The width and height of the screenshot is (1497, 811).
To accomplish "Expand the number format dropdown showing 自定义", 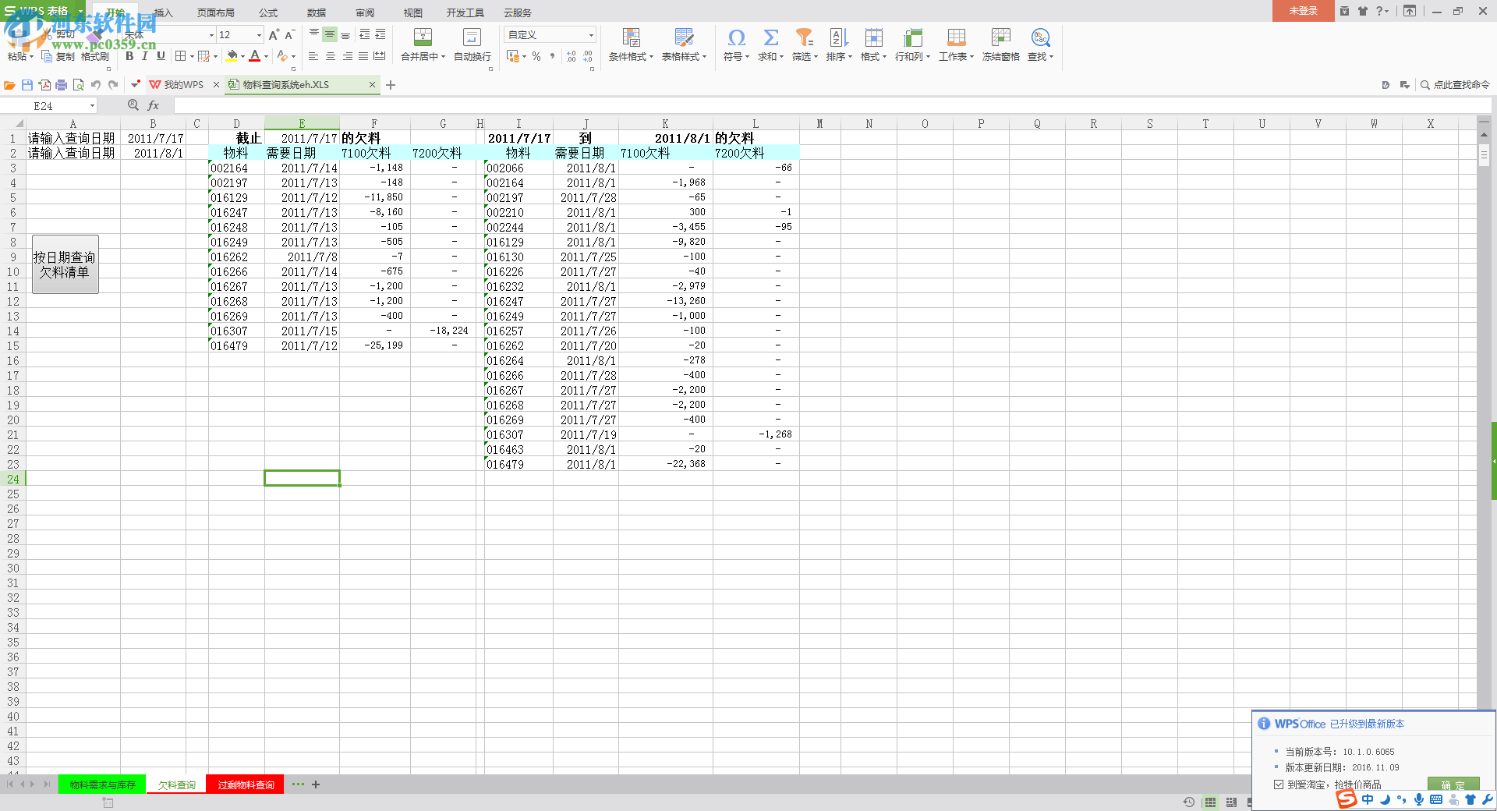I will click(591, 35).
